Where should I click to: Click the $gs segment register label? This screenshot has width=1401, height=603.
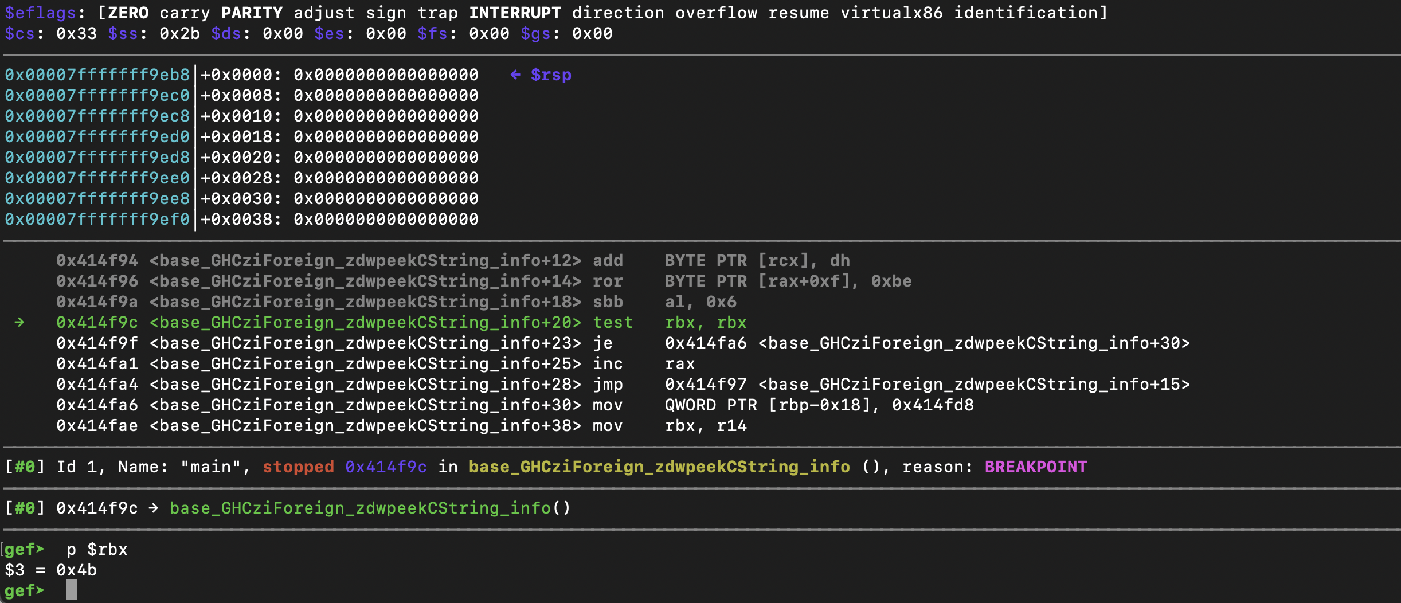[x=535, y=34]
